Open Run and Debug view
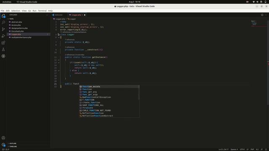This screenshot has width=269, height=151. coord(3,36)
